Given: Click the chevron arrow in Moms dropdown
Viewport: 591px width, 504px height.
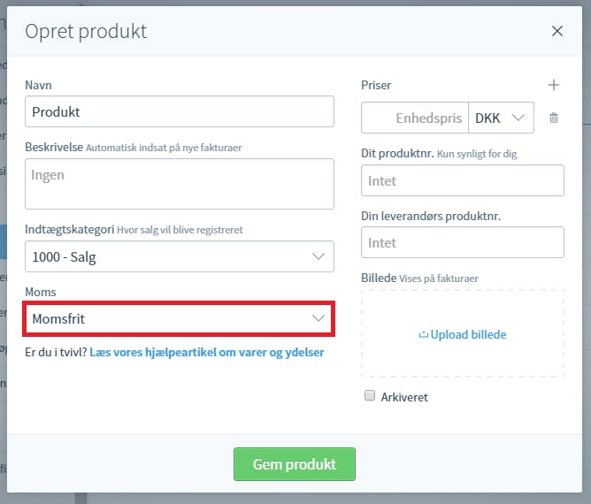Looking at the screenshot, I should [x=319, y=318].
